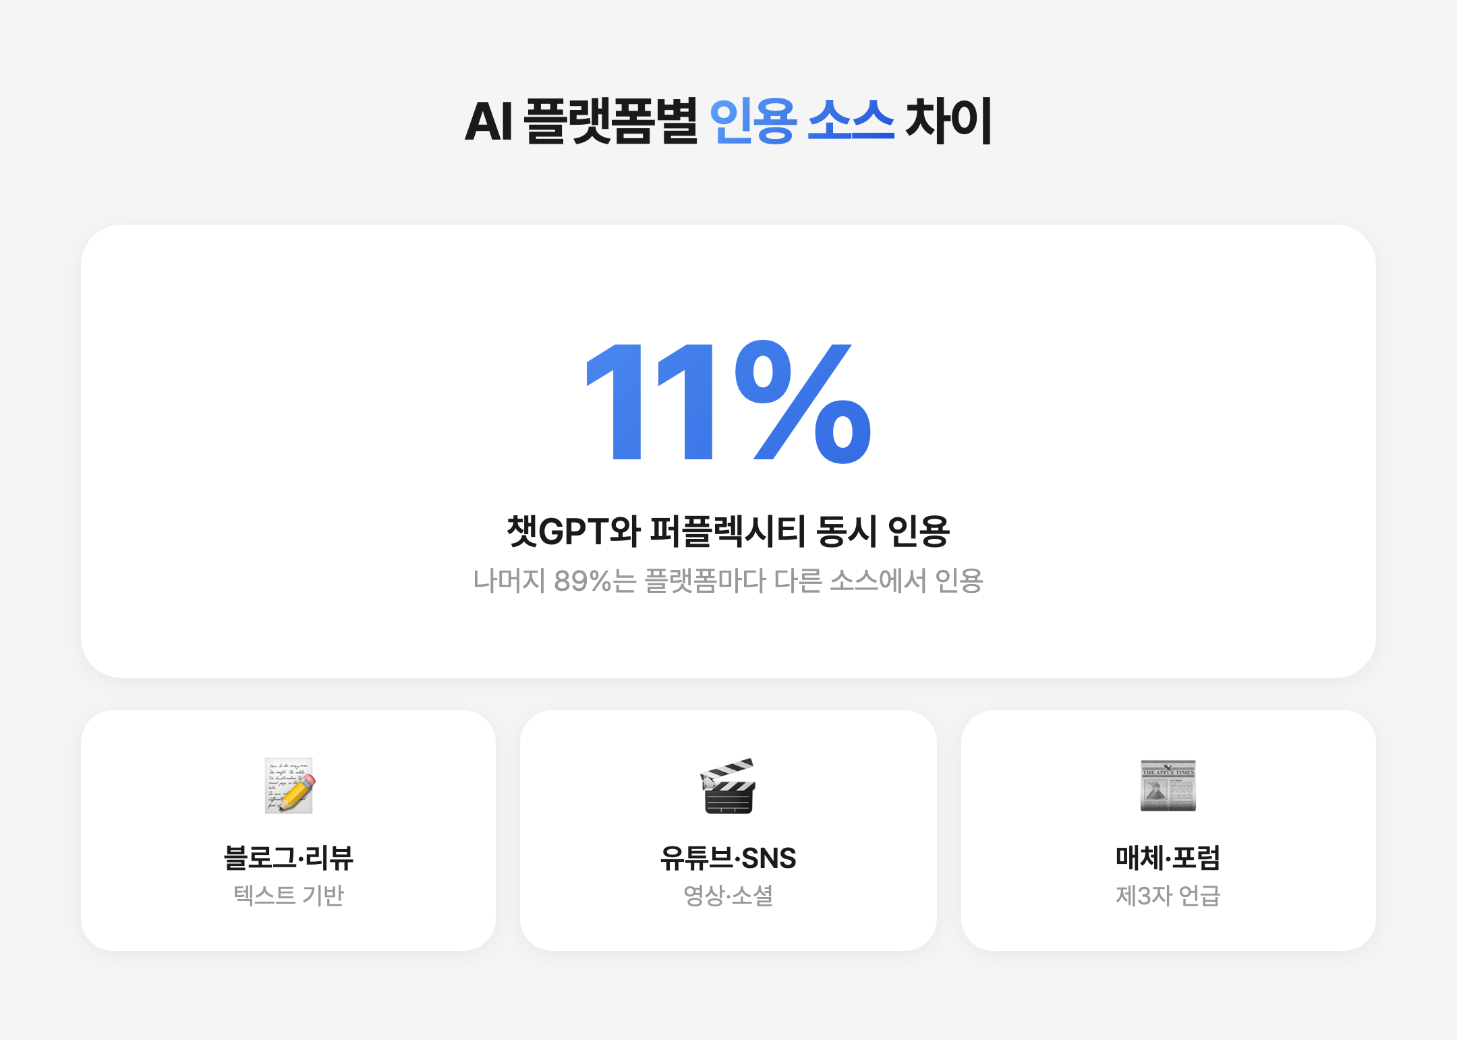This screenshot has width=1457, height=1040.
Task: Select the 매체·포럼 card heading
Action: (x=1168, y=857)
